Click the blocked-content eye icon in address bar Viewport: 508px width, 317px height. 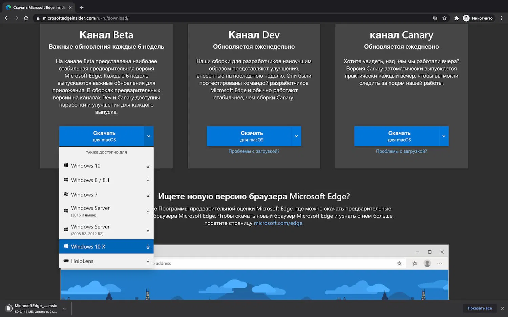(x=435, y=18)
